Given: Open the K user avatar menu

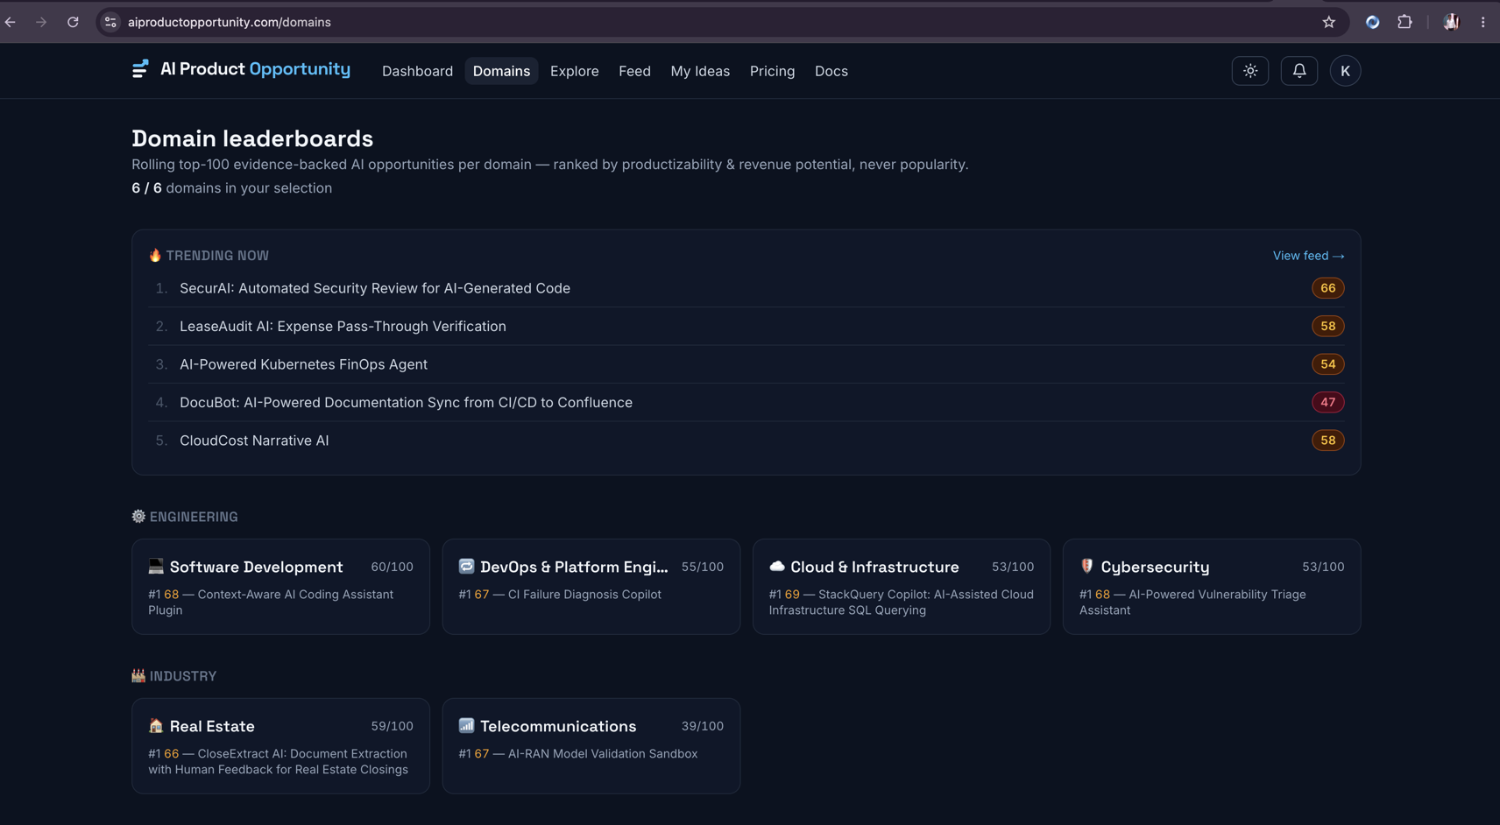Looking at the screenshot, I should point(1345,71).
